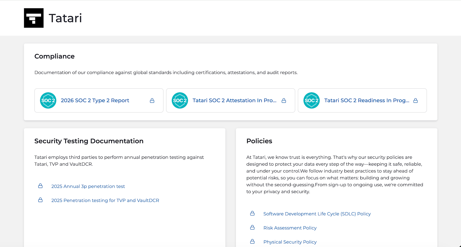Click lock icon on Tatari SOC 2 Attestation card
Image resolution: width=461 pixels, height=247 pixels.
[284, 100]
